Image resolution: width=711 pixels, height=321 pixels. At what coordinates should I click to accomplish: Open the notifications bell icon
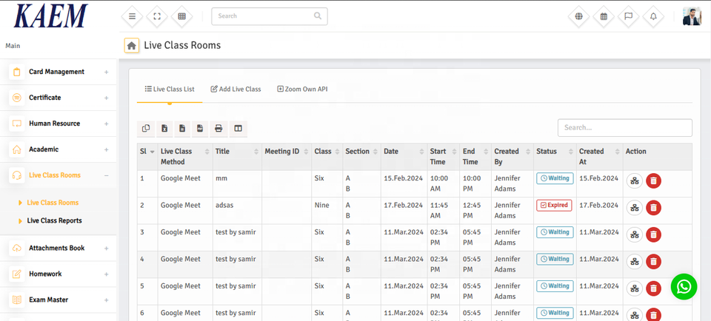coord(653,16)
